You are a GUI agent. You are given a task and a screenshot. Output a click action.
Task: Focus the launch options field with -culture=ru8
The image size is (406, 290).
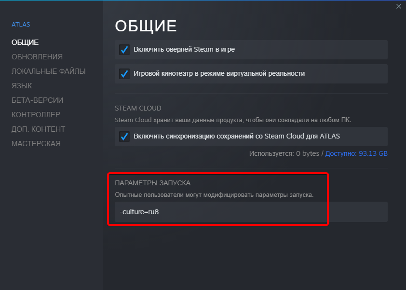251,212
